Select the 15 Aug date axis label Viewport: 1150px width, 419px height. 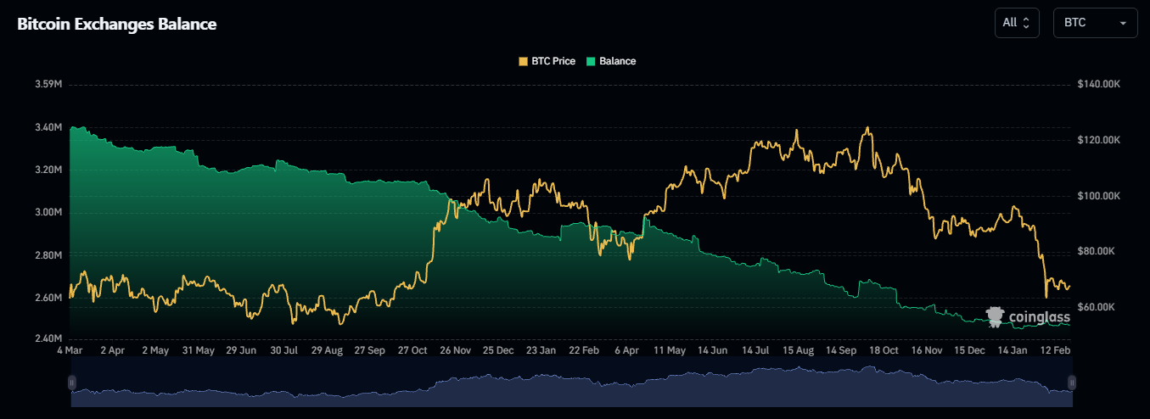pos(799,349)
